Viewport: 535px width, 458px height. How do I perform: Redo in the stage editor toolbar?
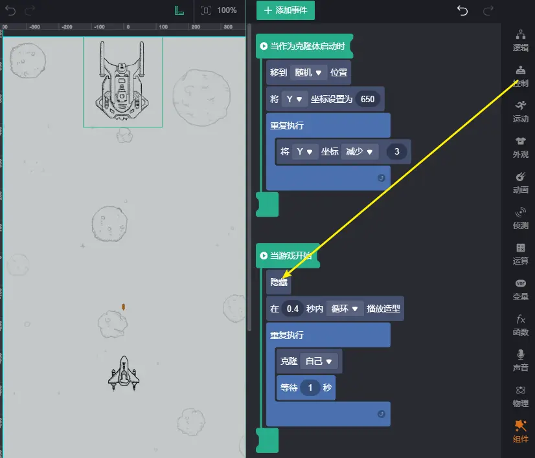30,10
